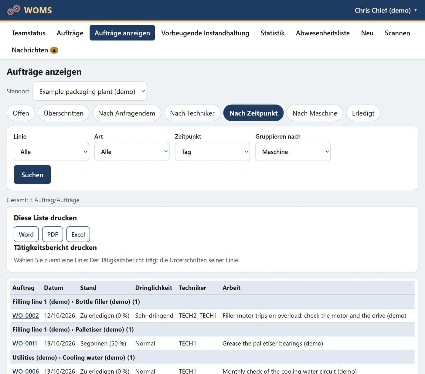425x374 pixels.
Task: Export the list as Word
Action: click(x=26, y=234)
